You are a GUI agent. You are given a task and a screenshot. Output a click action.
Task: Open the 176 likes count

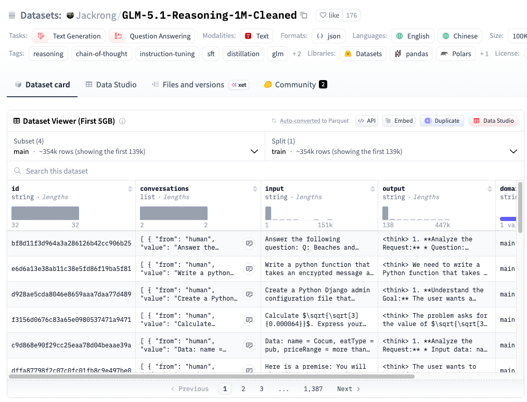351,15
